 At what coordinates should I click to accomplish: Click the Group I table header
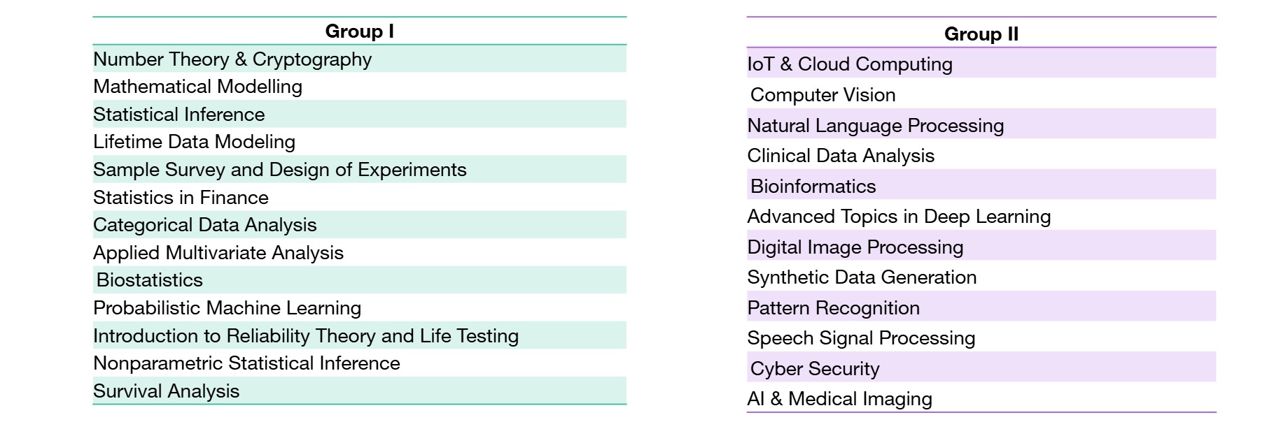(359, 31)
